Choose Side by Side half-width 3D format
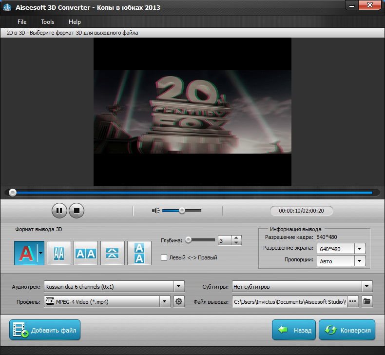Screen dimensions: 385x355 tap(59, 253)
